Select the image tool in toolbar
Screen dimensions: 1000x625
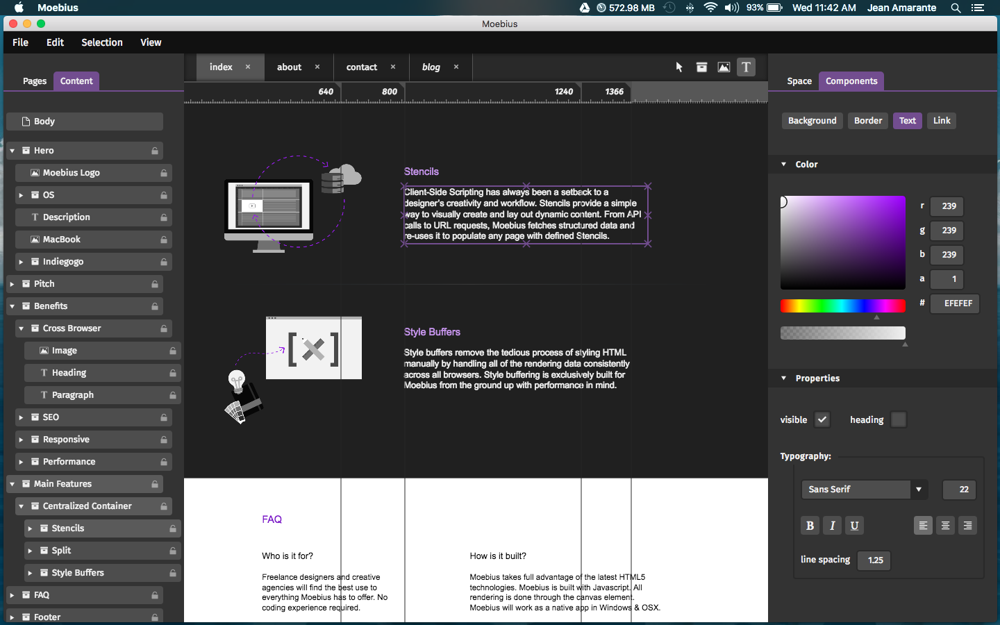click(724, 67)
